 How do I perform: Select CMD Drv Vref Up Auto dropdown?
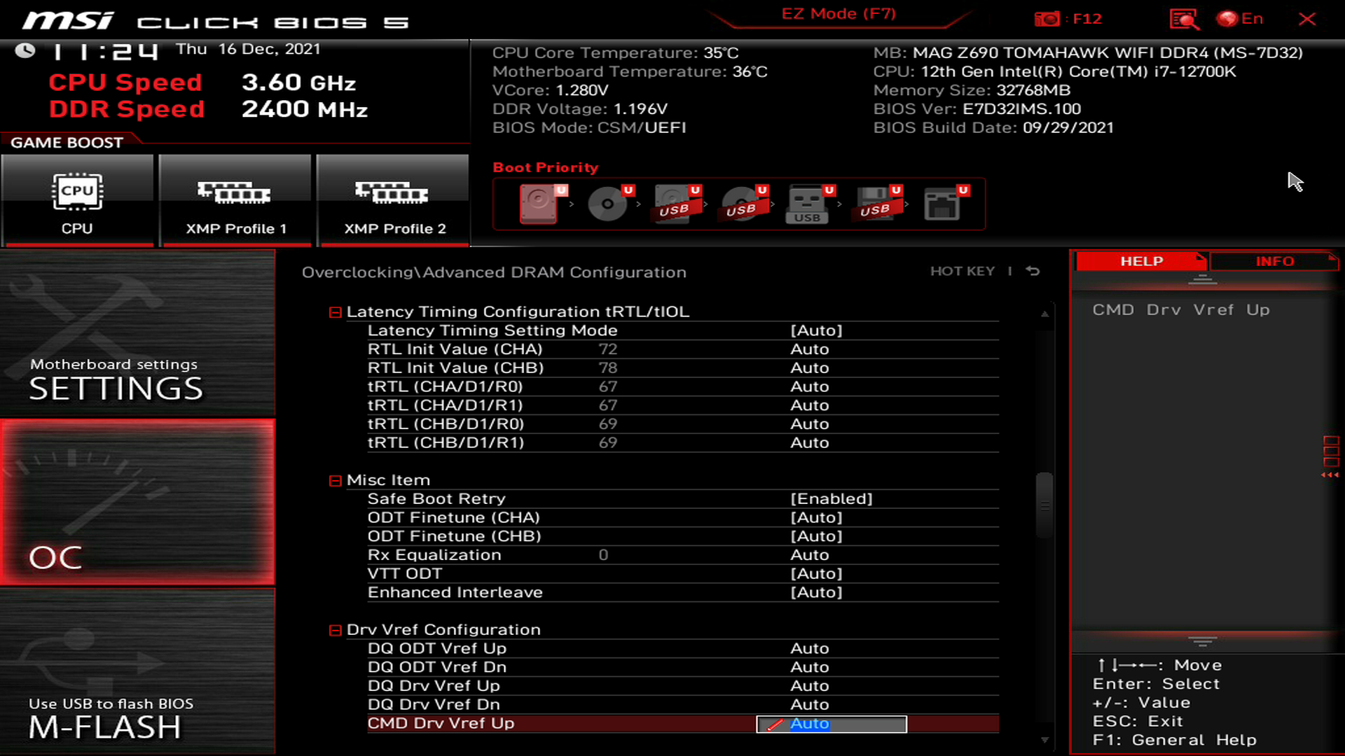tap(830, 723)
